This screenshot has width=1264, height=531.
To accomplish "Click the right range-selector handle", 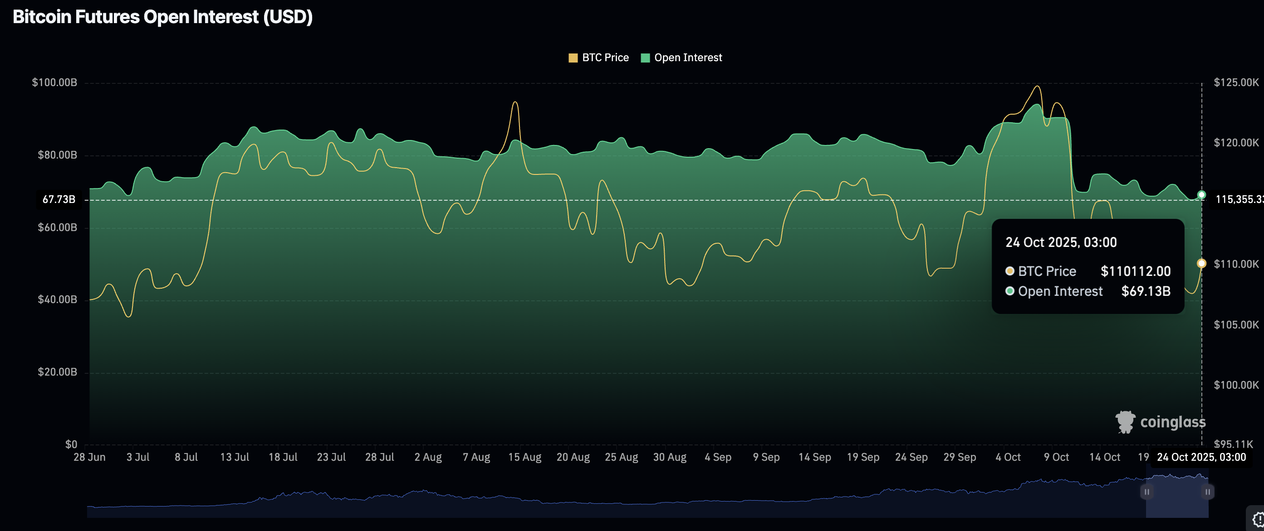I will point(1208,491).
